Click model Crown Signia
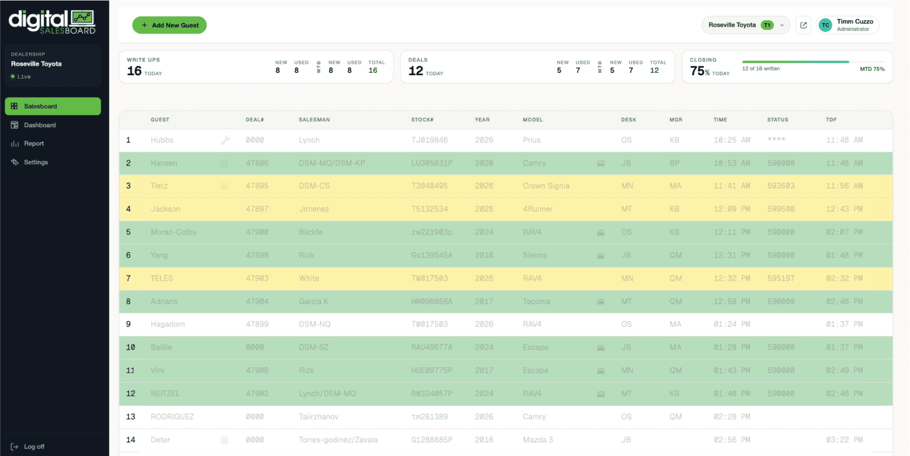Viewport: 910px width, 456px height. (546, 186)
